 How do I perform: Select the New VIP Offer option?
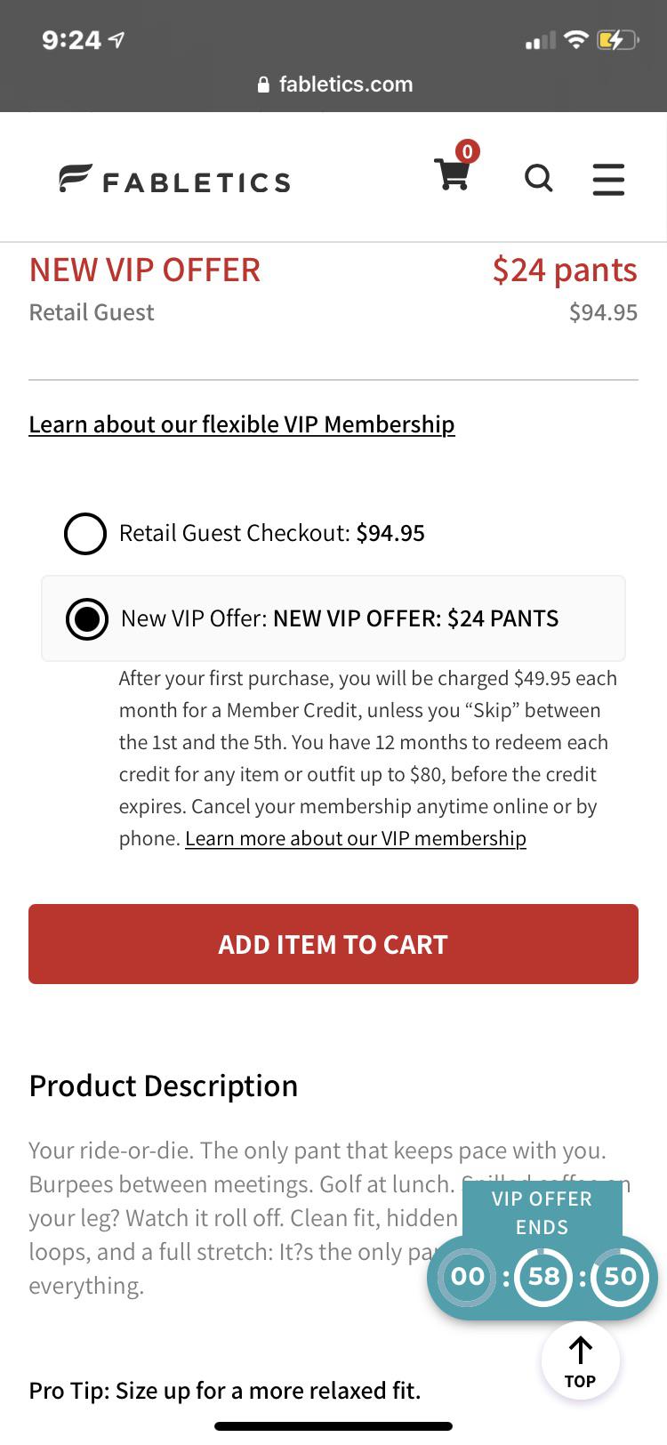86,618
